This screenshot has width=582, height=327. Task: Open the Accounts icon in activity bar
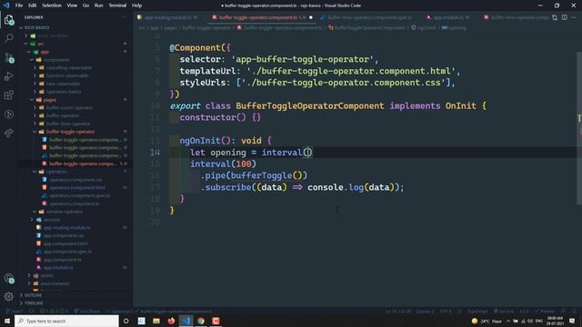click(x=9, y=279)
